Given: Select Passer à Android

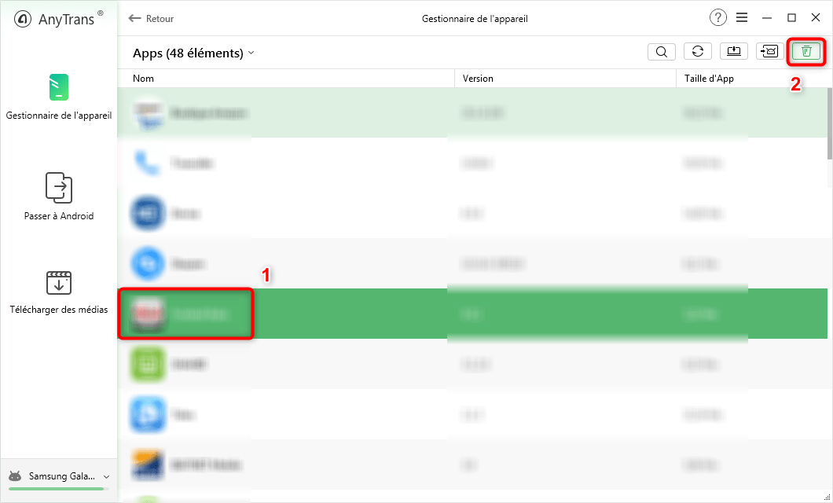Looking at the screenshot, I should click(58, 196).
